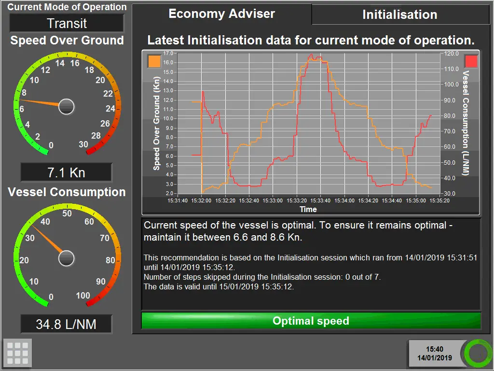The height and width of the screenshot is (371, 494).
Task: Click the 120.0 consumption axis tick label
Action: point(452,53)
